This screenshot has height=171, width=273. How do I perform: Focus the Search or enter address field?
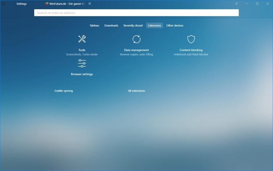tap(136, 13)
